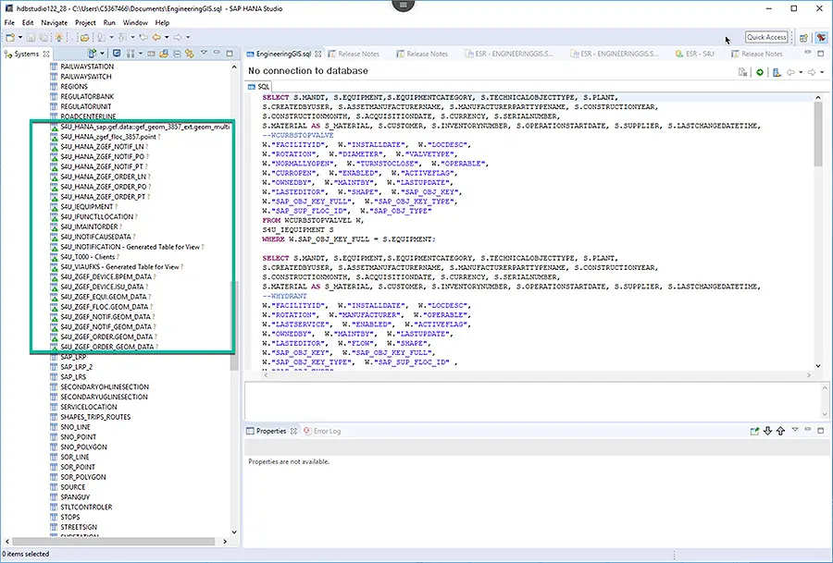833x563 pixels.
Task: Open the Properties view menu dropdown
Action: 794,431
